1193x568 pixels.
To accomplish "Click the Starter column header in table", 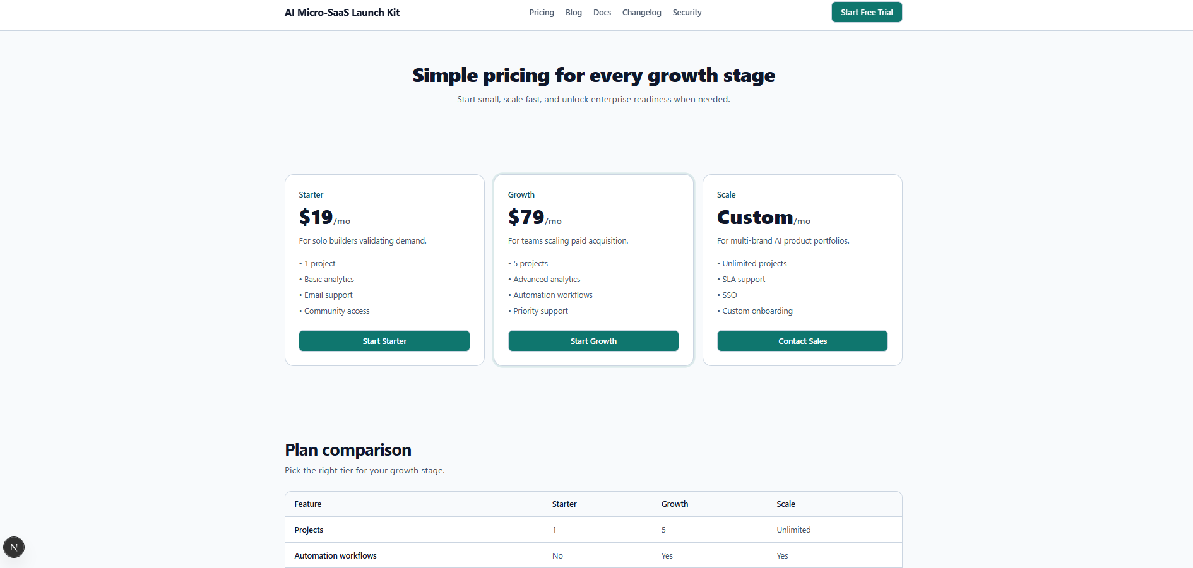I will pos(564,504).
